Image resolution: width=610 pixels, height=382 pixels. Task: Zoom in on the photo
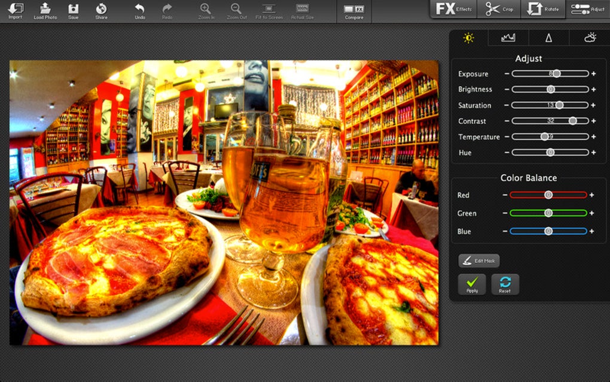pos(206,10)
